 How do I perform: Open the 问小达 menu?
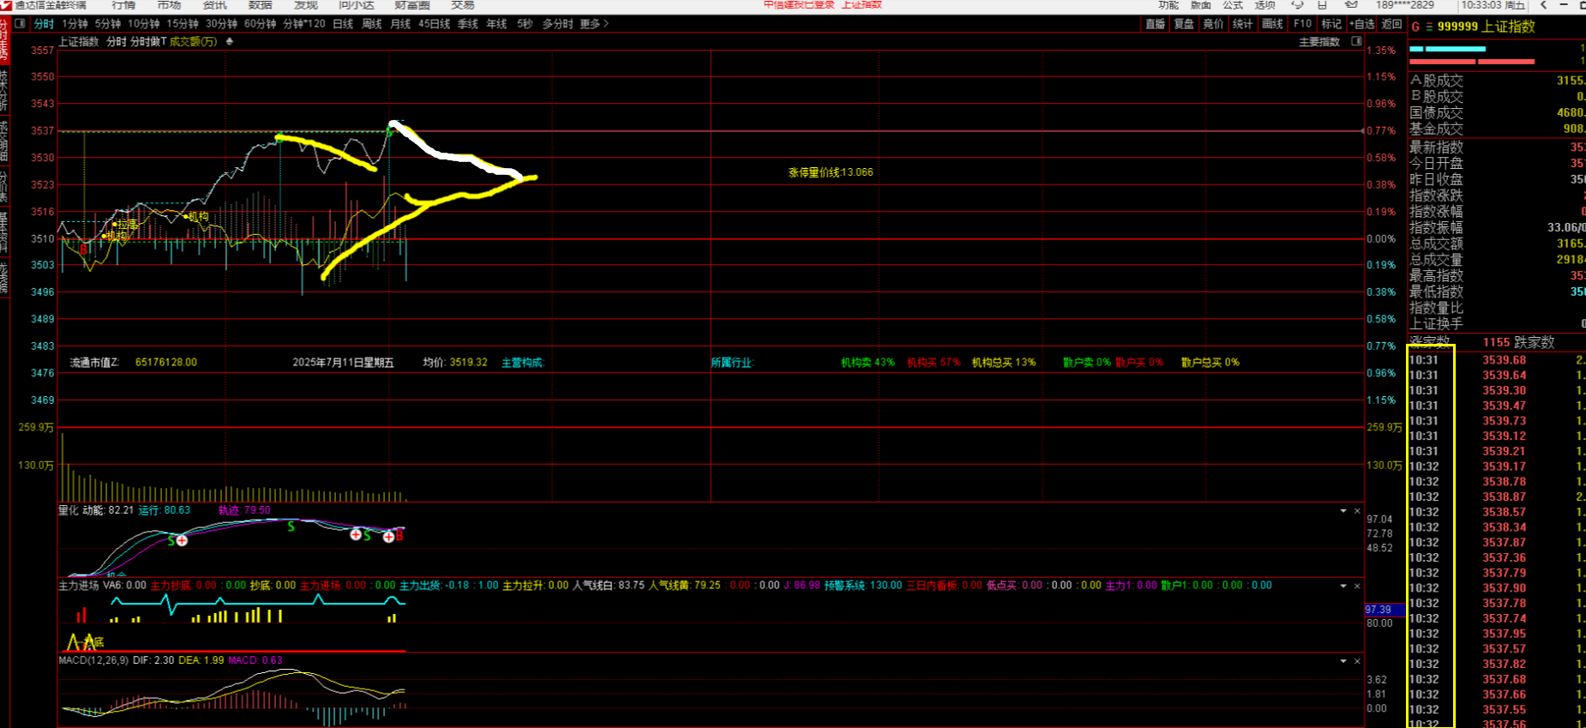pos(357,5)
